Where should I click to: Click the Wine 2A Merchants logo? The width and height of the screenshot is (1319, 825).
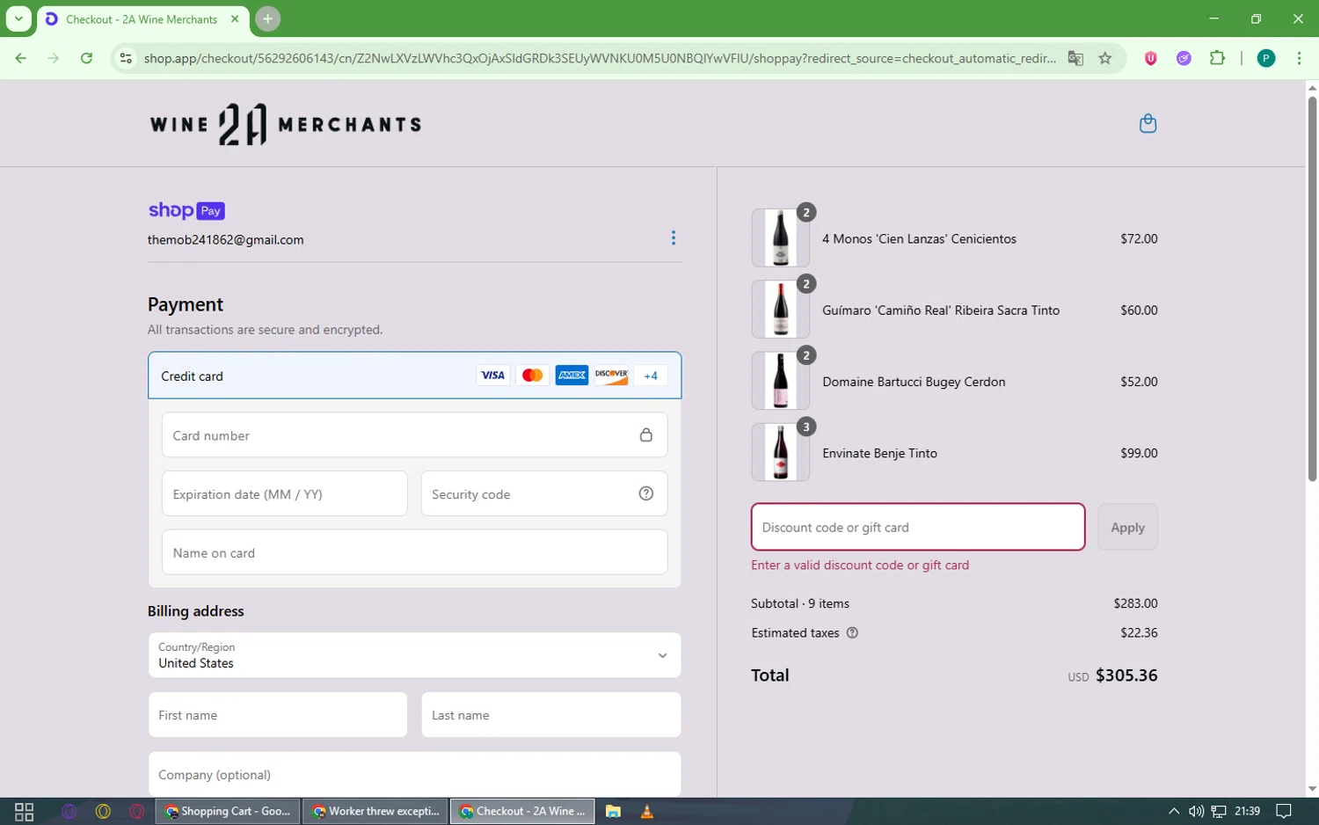(286, 124)
